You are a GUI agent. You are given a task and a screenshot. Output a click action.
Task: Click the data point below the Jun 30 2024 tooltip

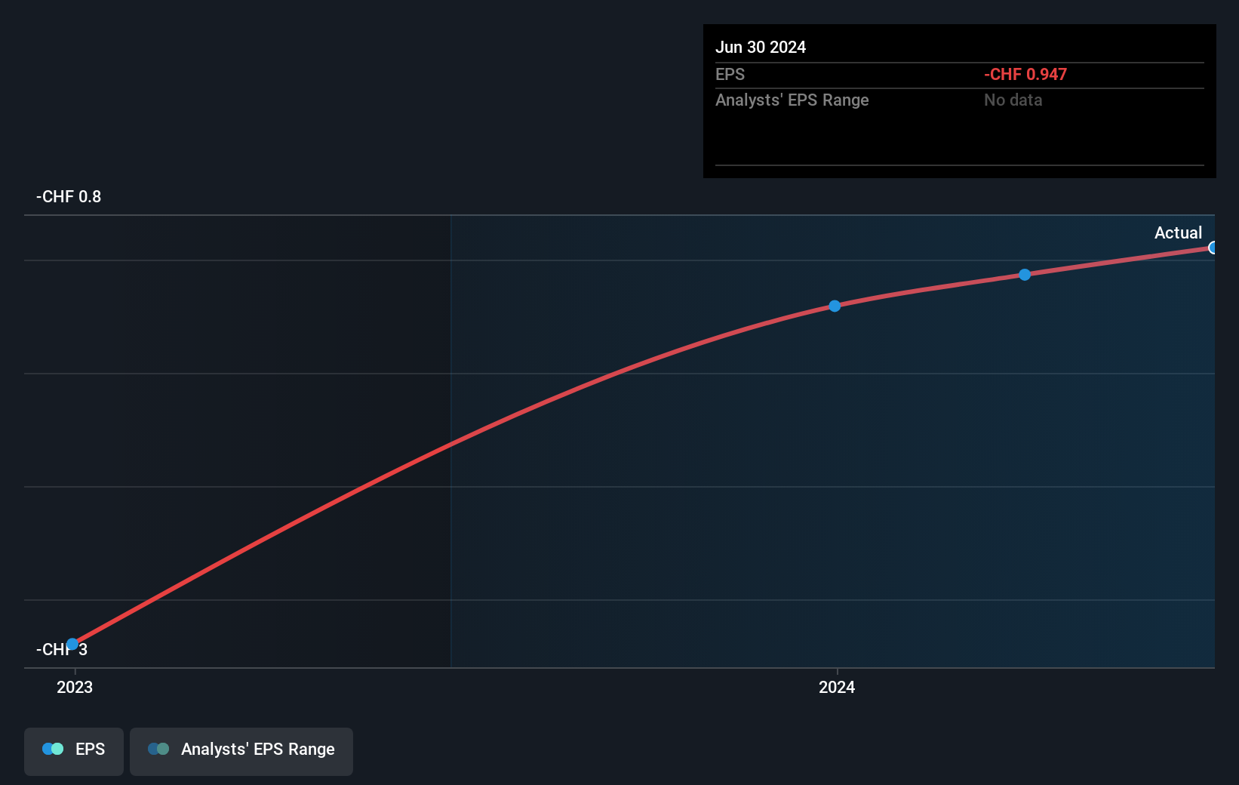(835, 306)
